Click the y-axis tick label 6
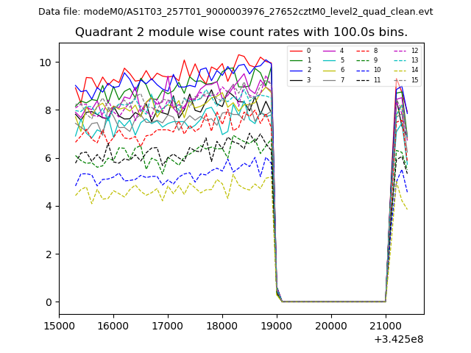The width and height of the screenshot is (471, 353). click(48, 158)
